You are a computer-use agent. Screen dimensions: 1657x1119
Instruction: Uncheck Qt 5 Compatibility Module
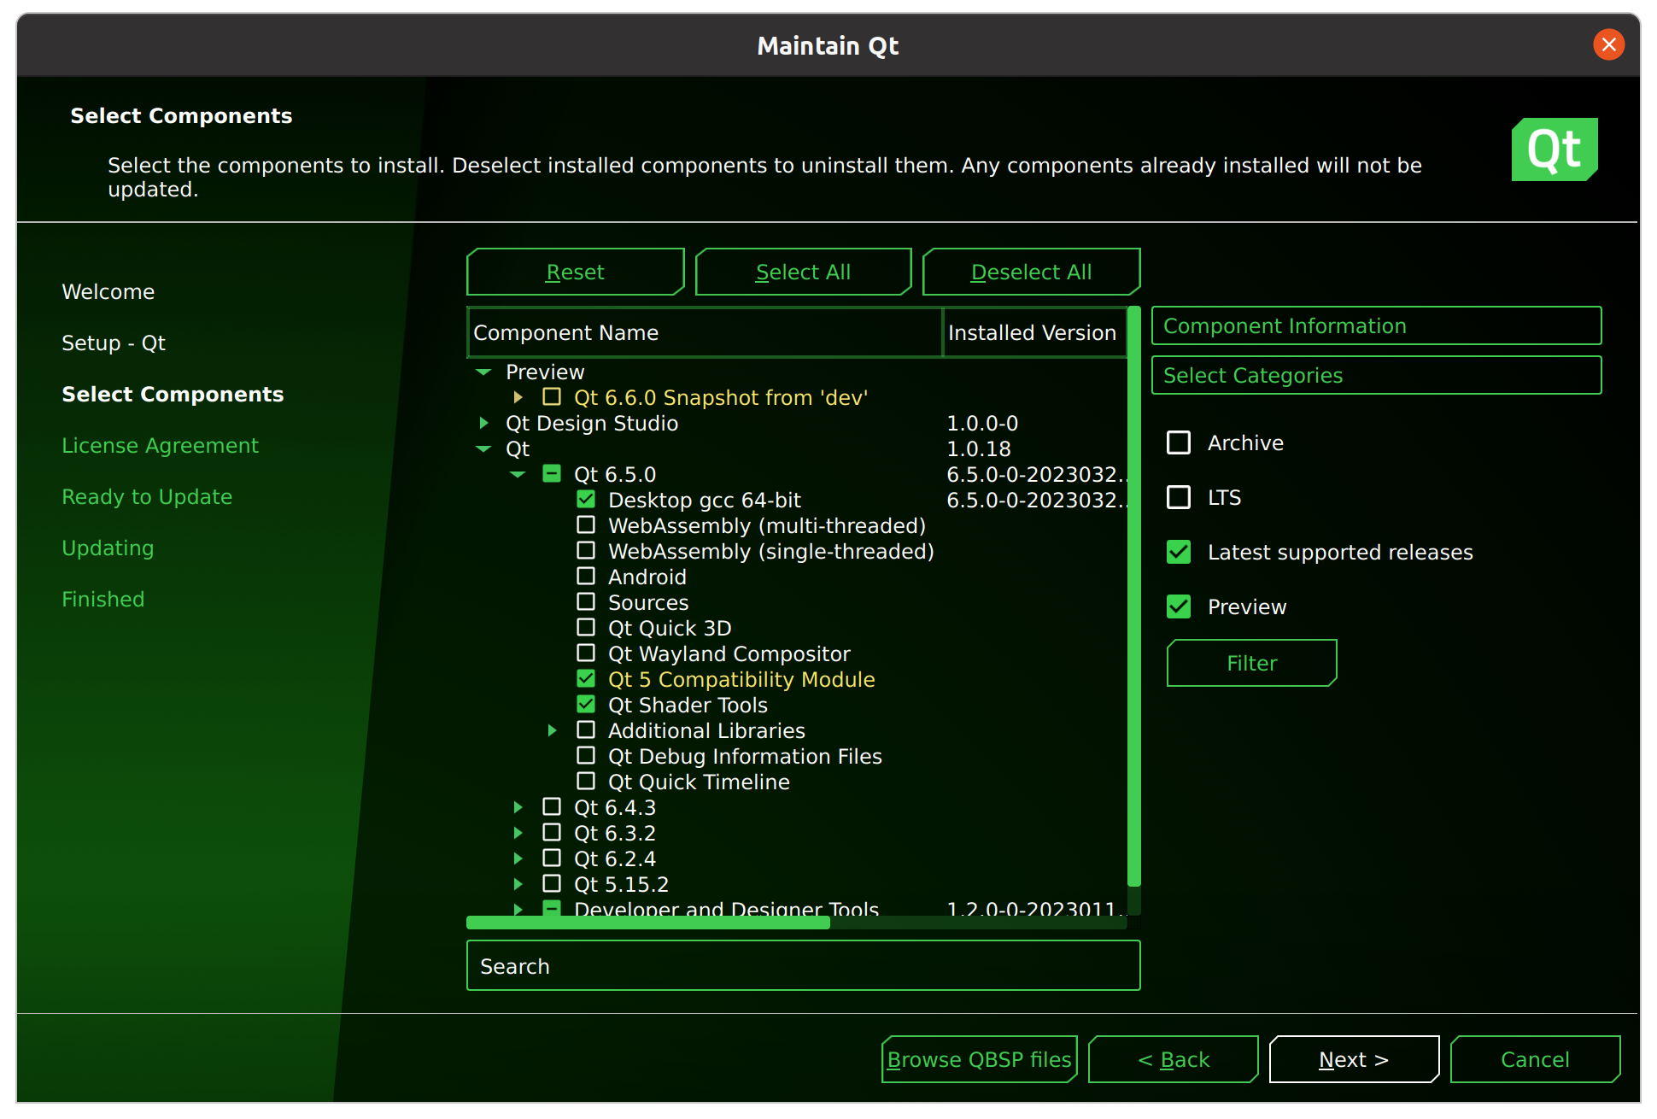tap(586, 679)
